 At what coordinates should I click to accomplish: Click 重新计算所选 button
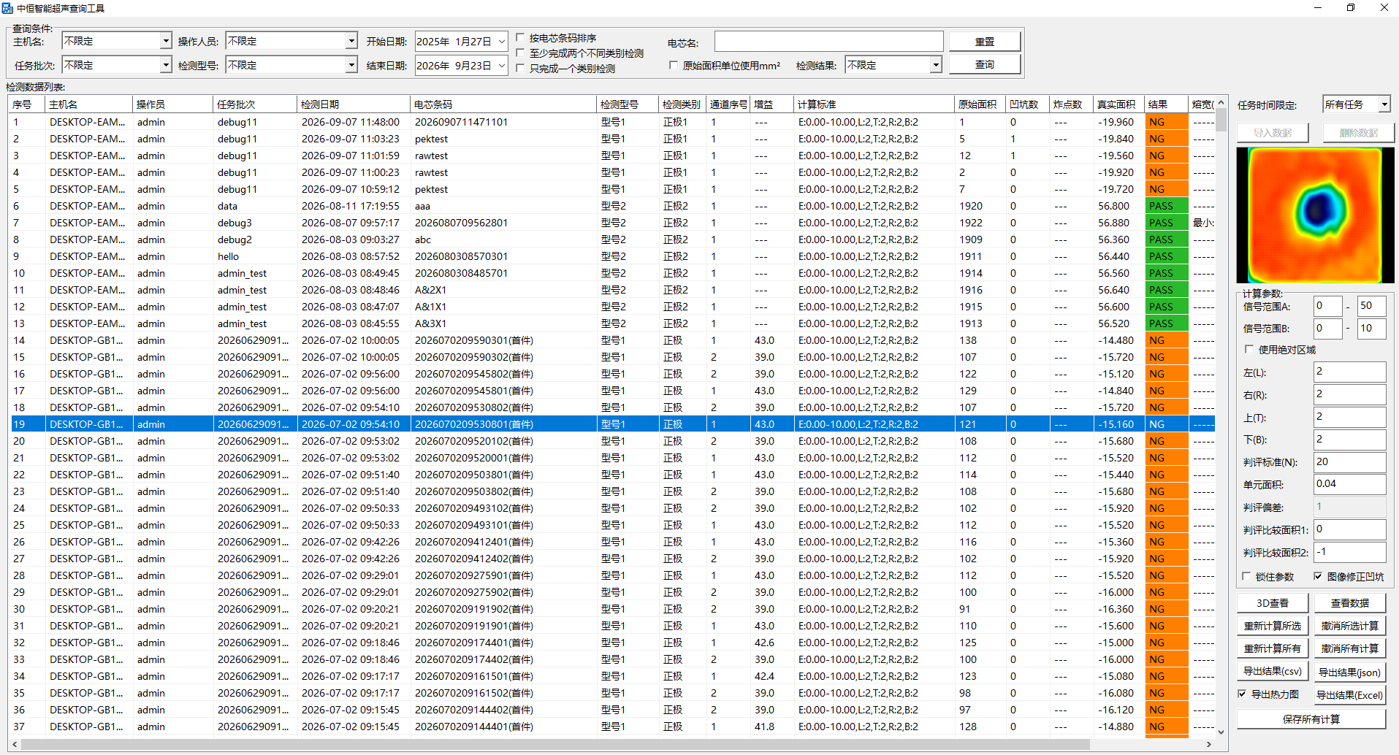(x=1273, y=626)
